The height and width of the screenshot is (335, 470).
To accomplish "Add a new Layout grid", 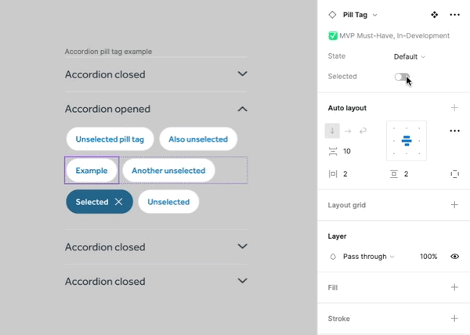I will pos(455,205).
